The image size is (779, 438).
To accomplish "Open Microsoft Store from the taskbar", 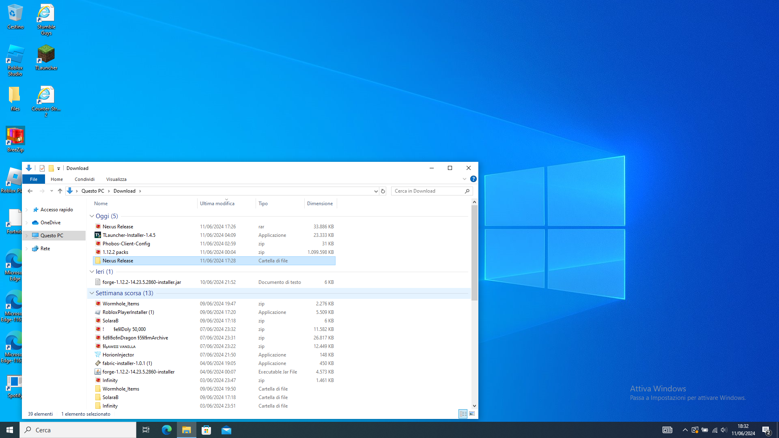I will [206, 430].
